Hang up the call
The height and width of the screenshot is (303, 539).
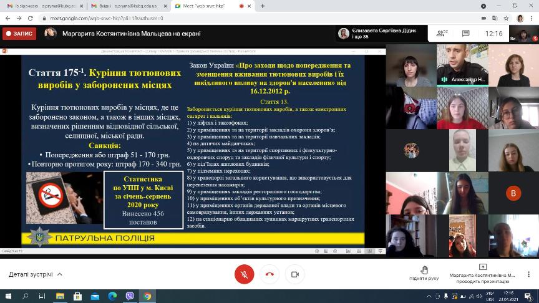(269, 274)
